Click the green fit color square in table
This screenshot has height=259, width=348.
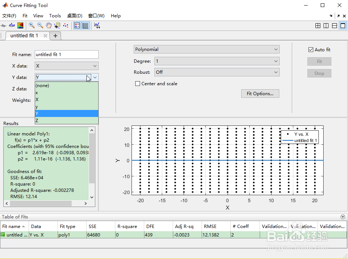tap(3, 234)
